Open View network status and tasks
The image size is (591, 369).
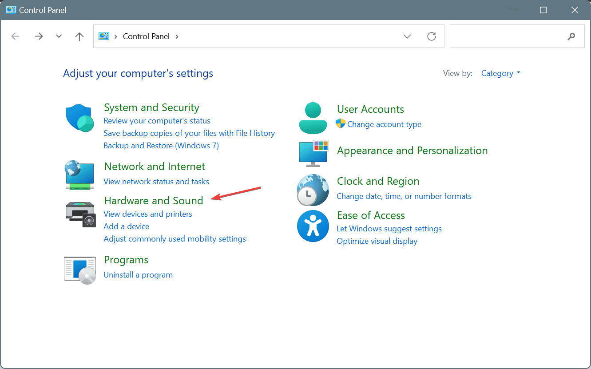156,182
